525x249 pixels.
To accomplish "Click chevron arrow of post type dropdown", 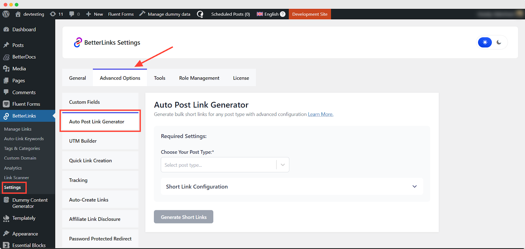I will pos(283,165).
